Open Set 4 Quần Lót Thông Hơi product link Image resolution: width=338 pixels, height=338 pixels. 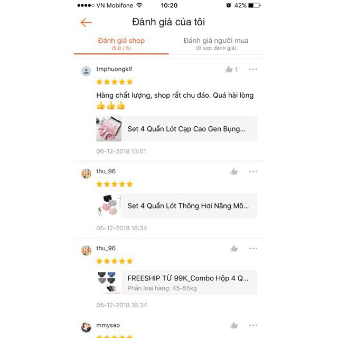(x=176, y=206)
